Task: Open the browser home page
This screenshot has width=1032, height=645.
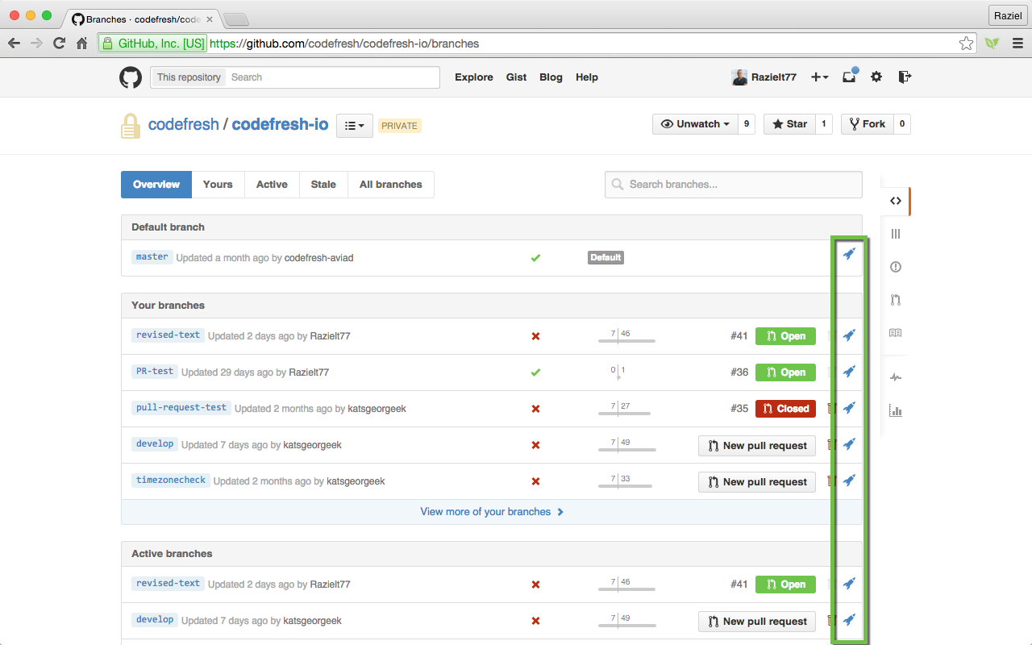Action: (x=81, y=44)
